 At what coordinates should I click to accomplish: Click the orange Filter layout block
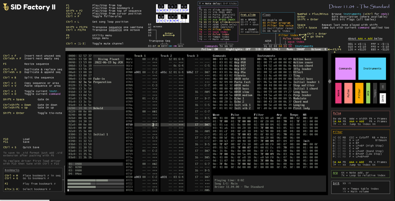359,93
